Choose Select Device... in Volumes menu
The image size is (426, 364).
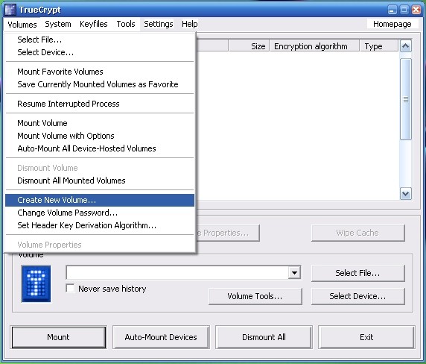[100, 52]
